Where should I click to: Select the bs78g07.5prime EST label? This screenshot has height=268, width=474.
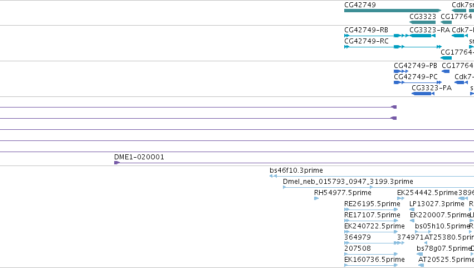444,248
